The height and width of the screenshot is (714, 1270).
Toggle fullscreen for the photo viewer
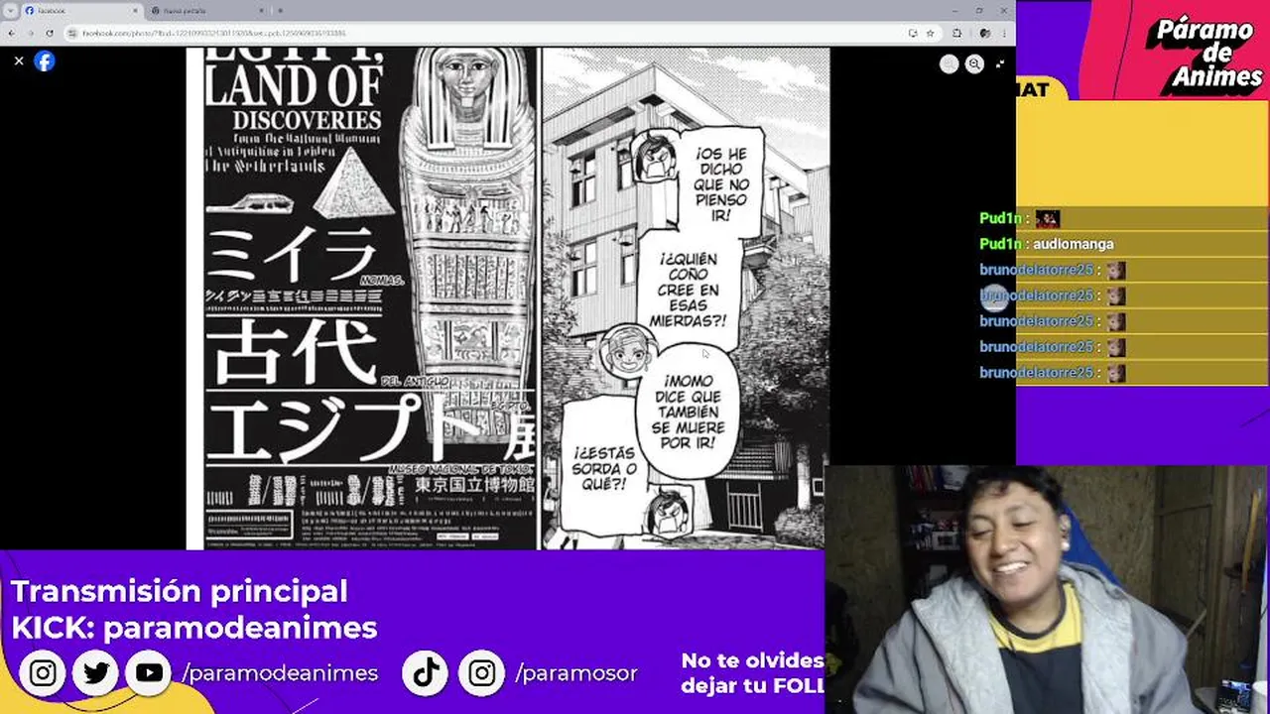point(999,63)
